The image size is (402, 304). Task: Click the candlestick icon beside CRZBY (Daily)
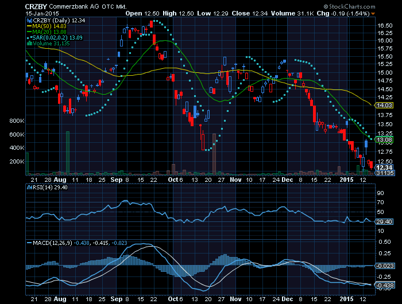[30, 21]
